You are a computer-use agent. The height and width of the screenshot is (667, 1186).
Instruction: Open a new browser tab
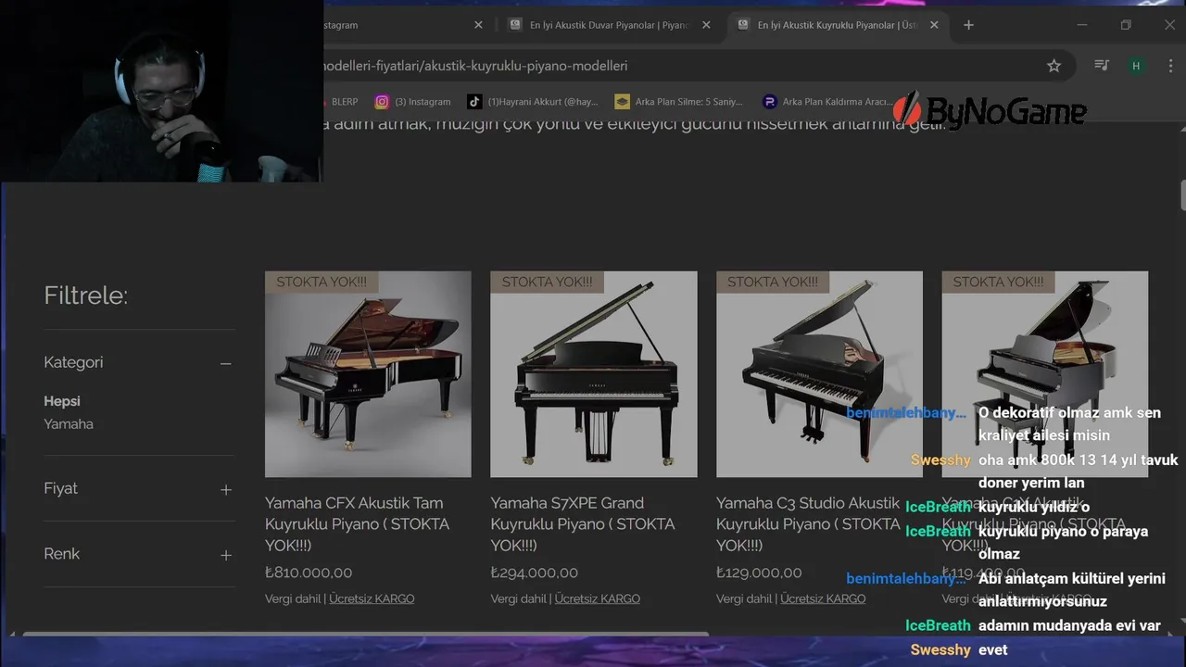coord(968,25)
